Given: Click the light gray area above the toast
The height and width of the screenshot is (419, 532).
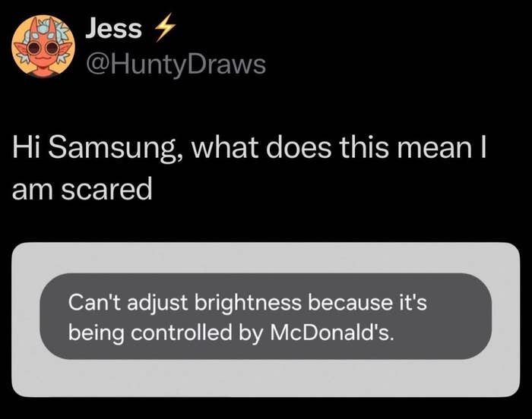Looking at the screenshot, I should tap(266, 258).
